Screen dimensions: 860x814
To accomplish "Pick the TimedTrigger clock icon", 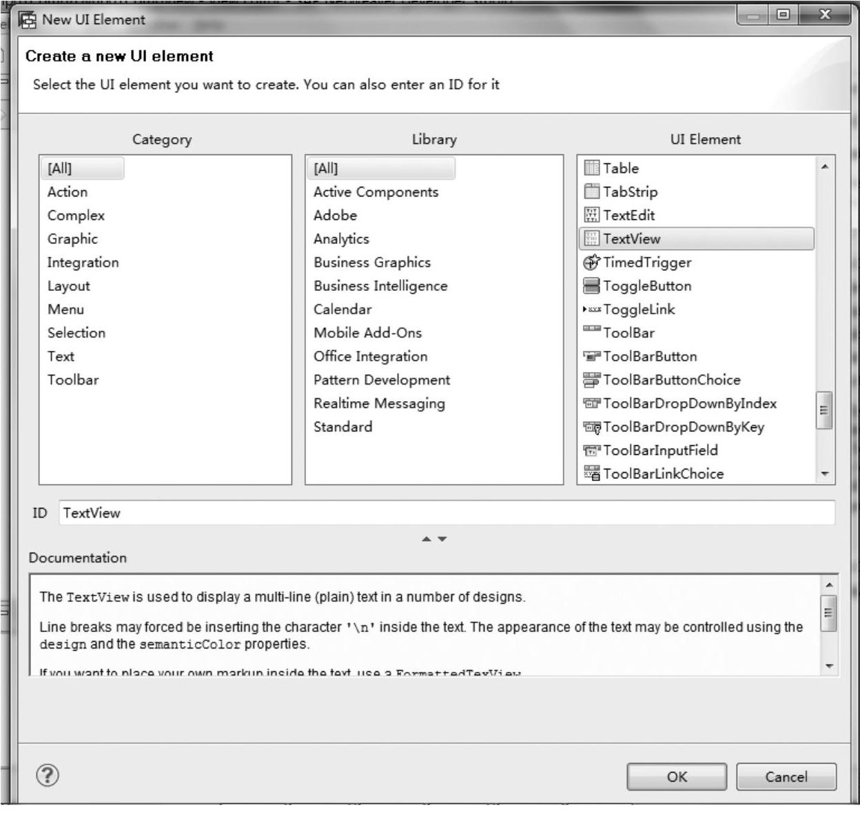I will [591, 263].
